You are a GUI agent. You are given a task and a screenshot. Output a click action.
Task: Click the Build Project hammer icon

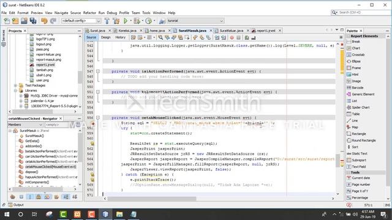point(107,21)
